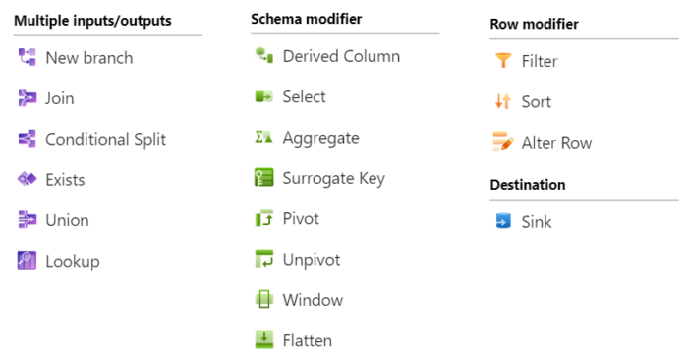Click the Window icon
Image resolution: width=688 pixels, height=360 pixels.
coord(264,299)
